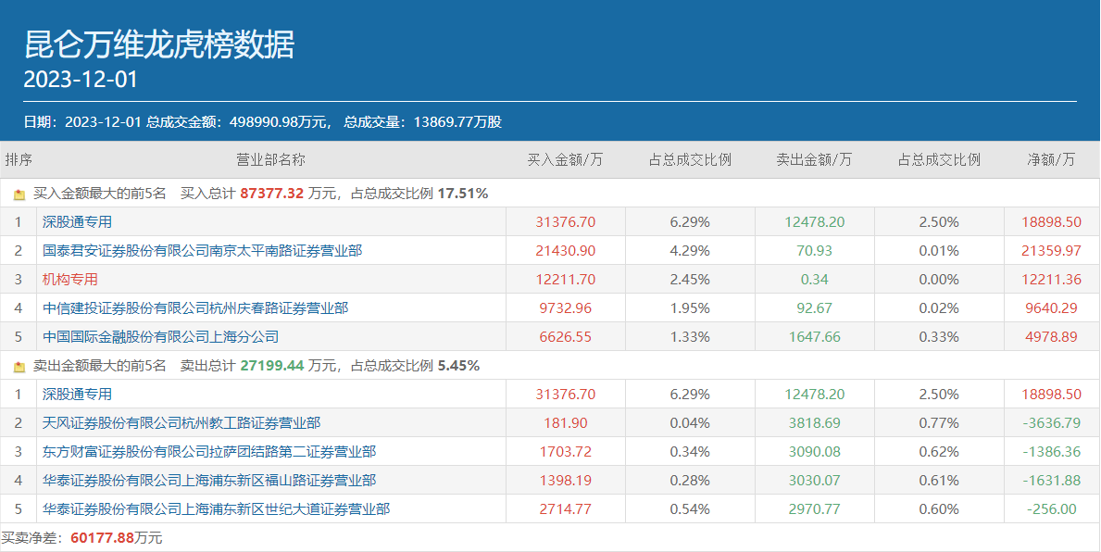The height and width of the screenshot is (552, 1101).
Task: Select the 0.54% ratio cell
Action: (x=690, y=509)
